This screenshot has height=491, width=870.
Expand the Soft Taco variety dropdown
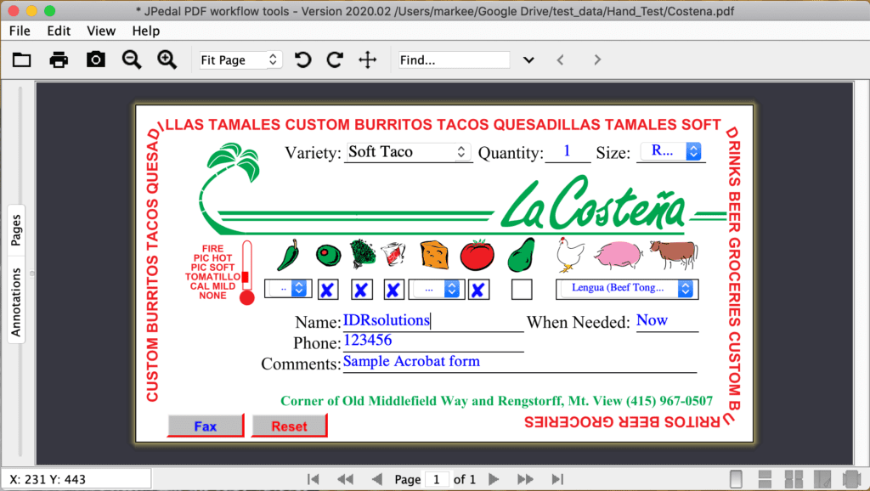point(408,152)
